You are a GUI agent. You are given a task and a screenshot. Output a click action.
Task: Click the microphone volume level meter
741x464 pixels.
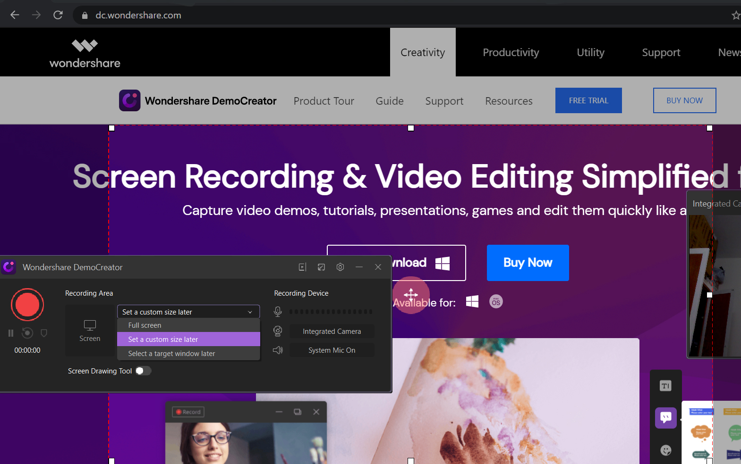coord(331,312)
